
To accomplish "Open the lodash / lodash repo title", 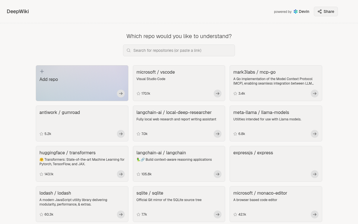I will (55, 193).
